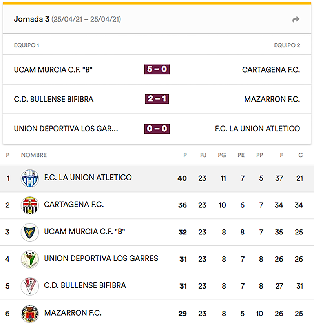Screen dimensions: 314x327
Task: Click C.D. Bullense Bifibra crest
Action: point(30,286)
